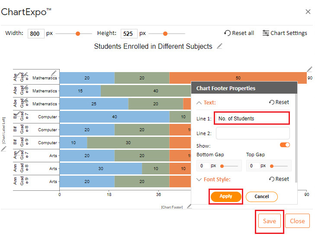Click the pencil icon below Chart Label Left

[x=3, y=149]
